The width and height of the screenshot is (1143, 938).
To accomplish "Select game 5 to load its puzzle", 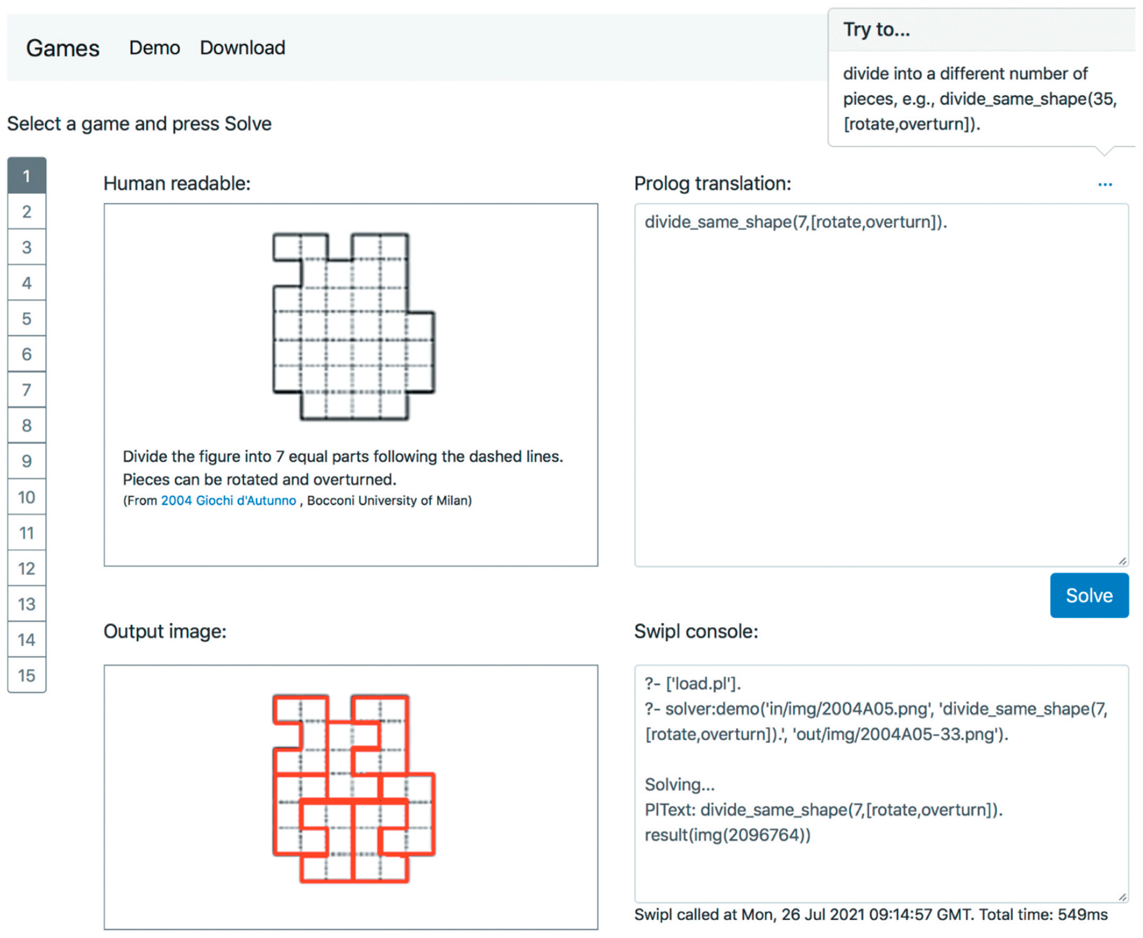I will (27, 319).
